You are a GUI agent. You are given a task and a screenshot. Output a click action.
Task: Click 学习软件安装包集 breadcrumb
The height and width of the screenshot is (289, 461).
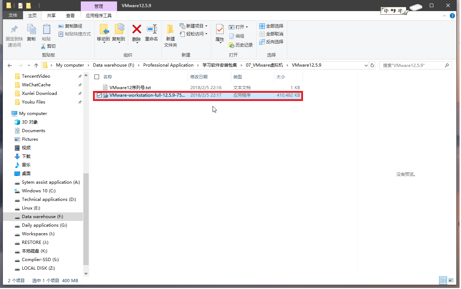click(x=220, y=65)
